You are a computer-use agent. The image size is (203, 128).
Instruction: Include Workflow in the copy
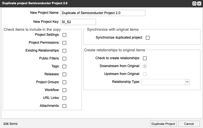tap(64, 90)
